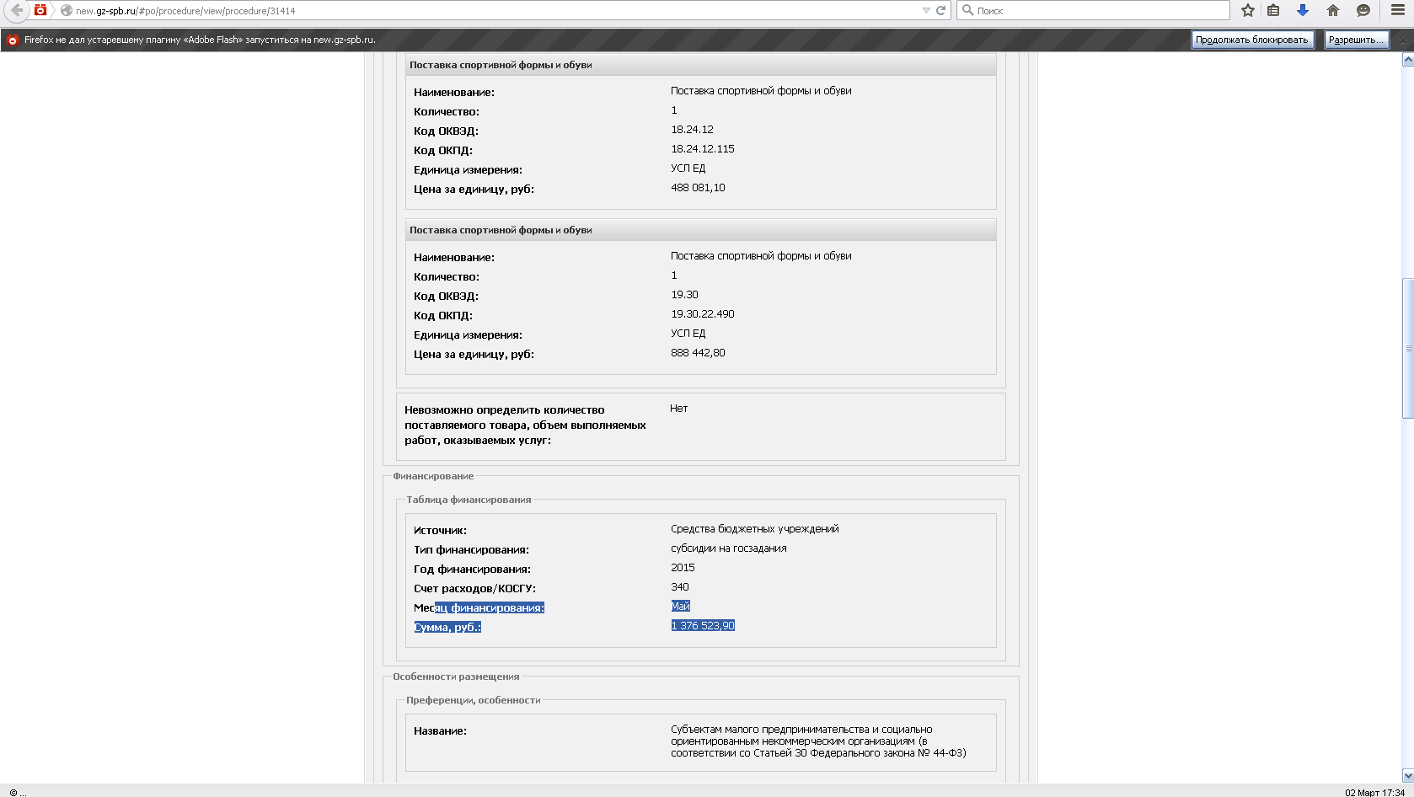Click Средства бюджетных учреждений value
The width and height of the screenshot is (1414, 797).
755,529
